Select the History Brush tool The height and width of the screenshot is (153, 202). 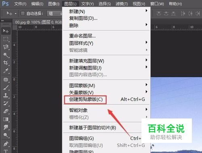[6, 103]
